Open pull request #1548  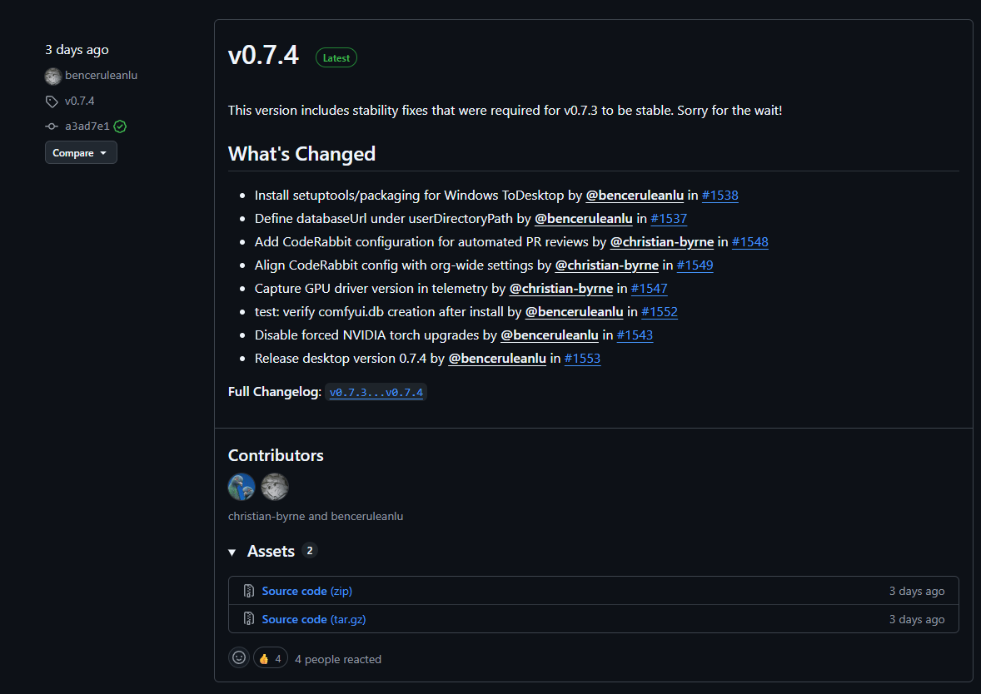[x=750, y=241]
